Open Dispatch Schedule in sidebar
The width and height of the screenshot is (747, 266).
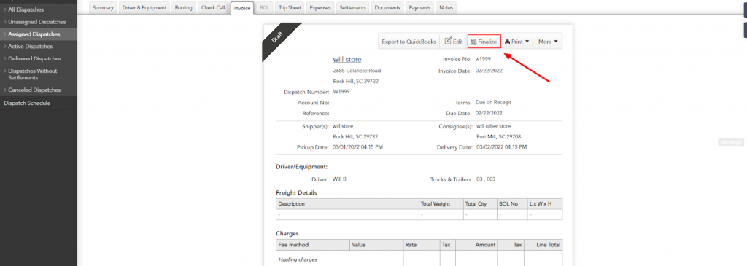coord(27,103)
